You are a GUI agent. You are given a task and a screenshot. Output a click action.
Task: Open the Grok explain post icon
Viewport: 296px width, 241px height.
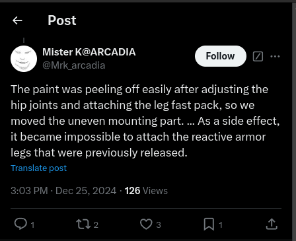258,56
